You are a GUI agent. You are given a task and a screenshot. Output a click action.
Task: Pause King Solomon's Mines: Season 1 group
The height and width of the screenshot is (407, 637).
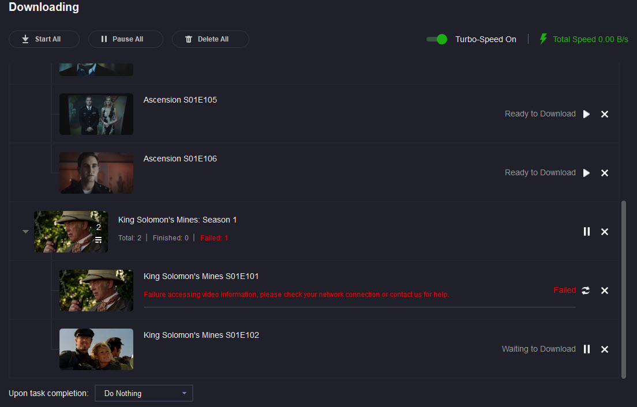coord(586,231)
